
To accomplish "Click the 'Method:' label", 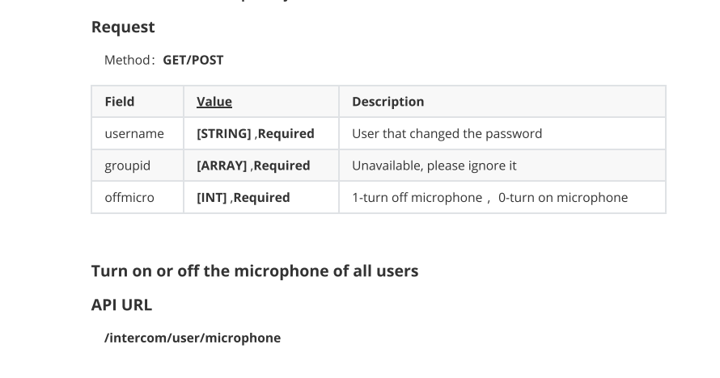I will point(129,60).
